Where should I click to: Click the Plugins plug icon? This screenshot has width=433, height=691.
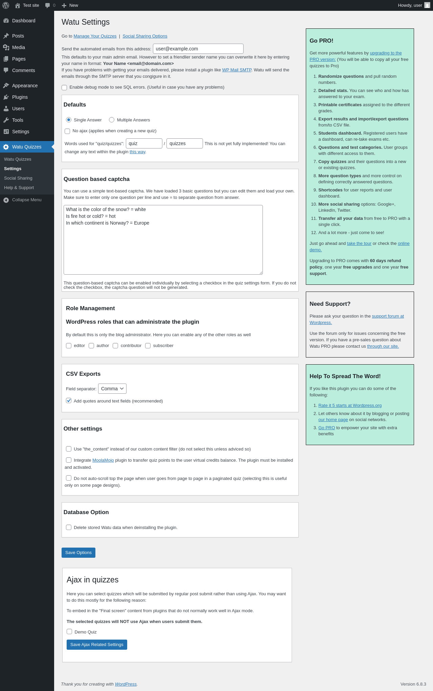(6, 97)
